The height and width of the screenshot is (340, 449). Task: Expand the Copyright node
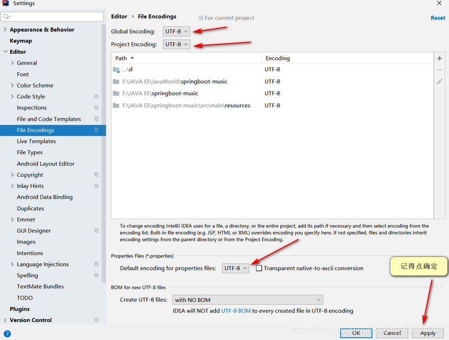pos(12,174)
